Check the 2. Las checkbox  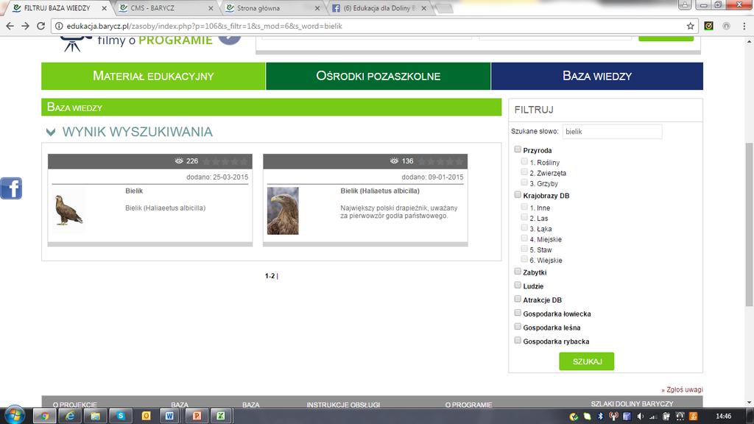[x=524, y=217]
